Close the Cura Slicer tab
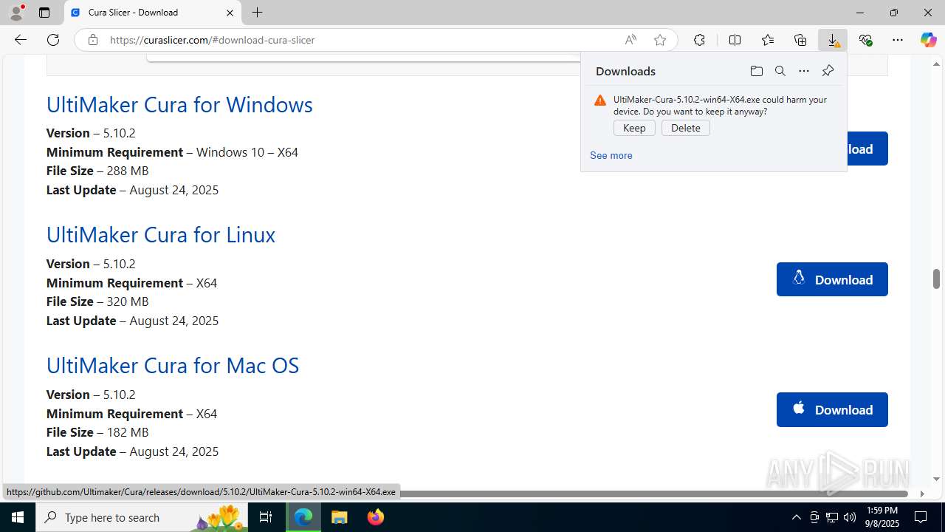This screenshot has width=945, height=532. point(230,13)
